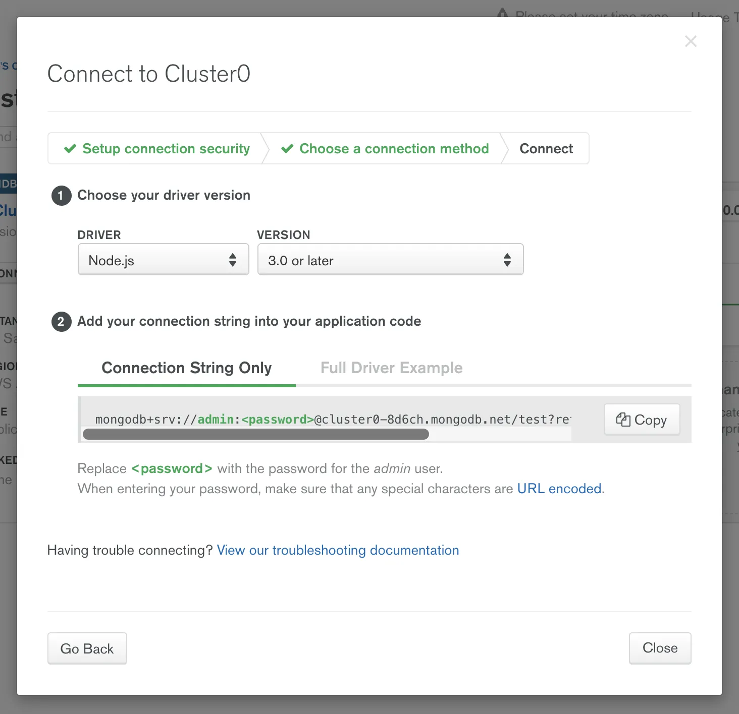Click the checkmark beside Choose a connection method

(287, 148)
